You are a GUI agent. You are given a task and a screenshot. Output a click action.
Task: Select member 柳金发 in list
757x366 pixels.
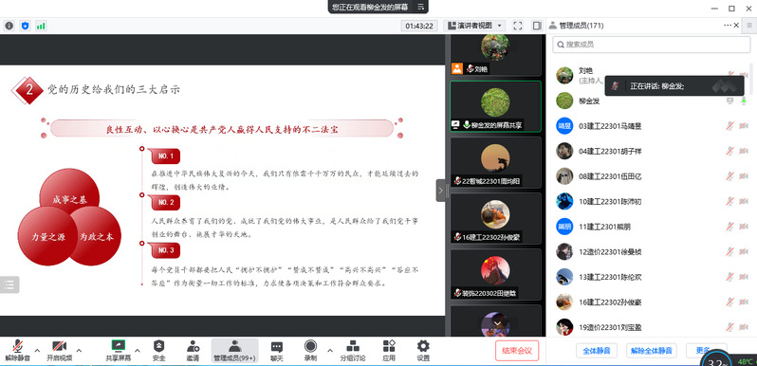coord(652,101)
